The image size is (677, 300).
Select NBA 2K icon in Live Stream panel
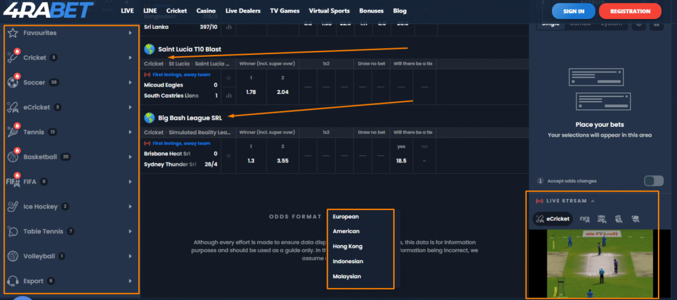[602, 219]
